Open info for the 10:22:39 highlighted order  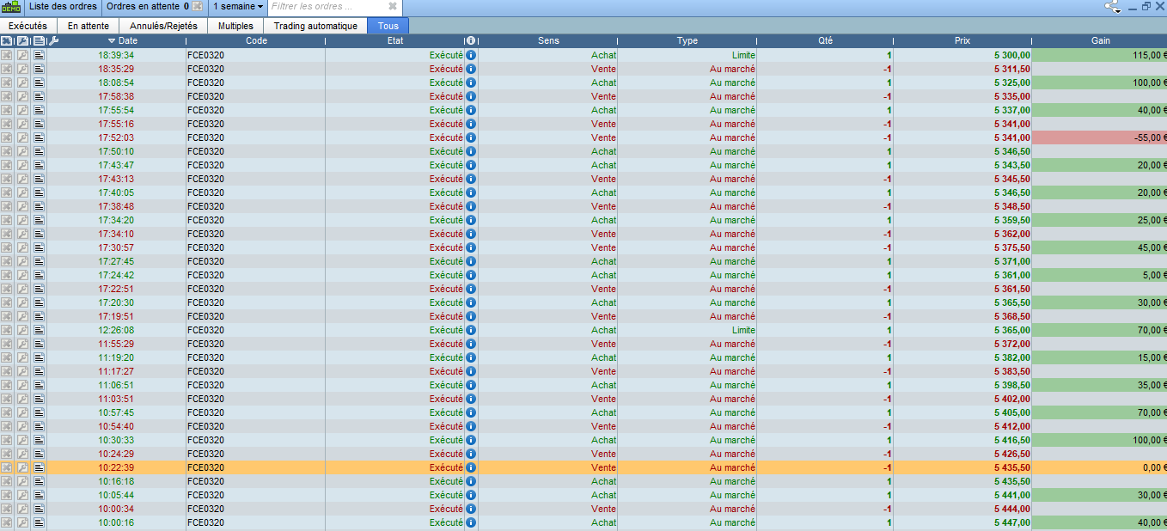(471, 467)
